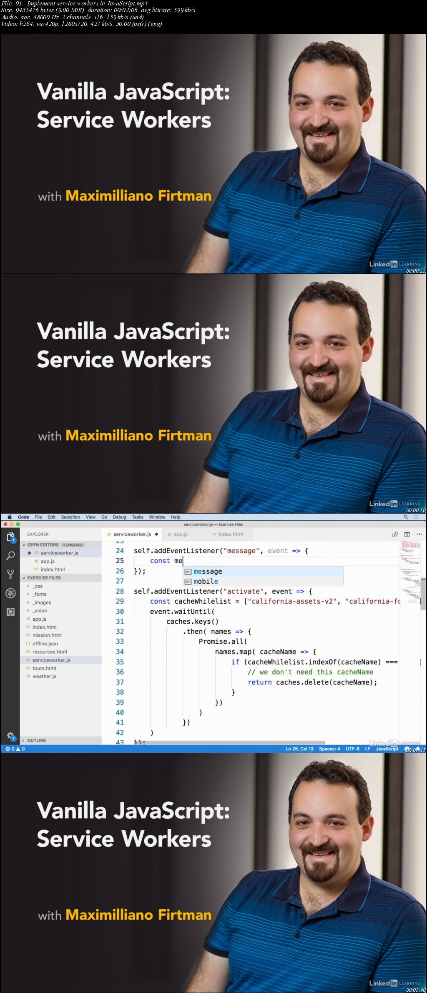This screenshot has width=427, height=993.
Task: Open the View menu
Action: click(90, 517)
